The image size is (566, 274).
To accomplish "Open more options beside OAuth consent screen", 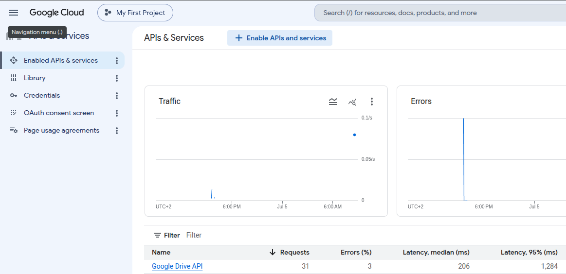I will point(117,113).
